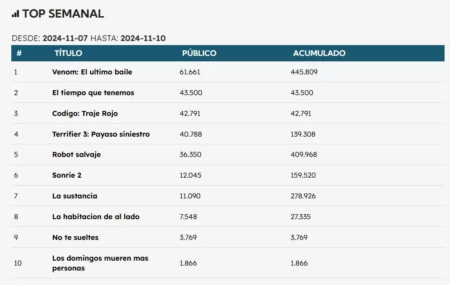
Task: Click the ACUMULADO column header
Action: [319, 53]
